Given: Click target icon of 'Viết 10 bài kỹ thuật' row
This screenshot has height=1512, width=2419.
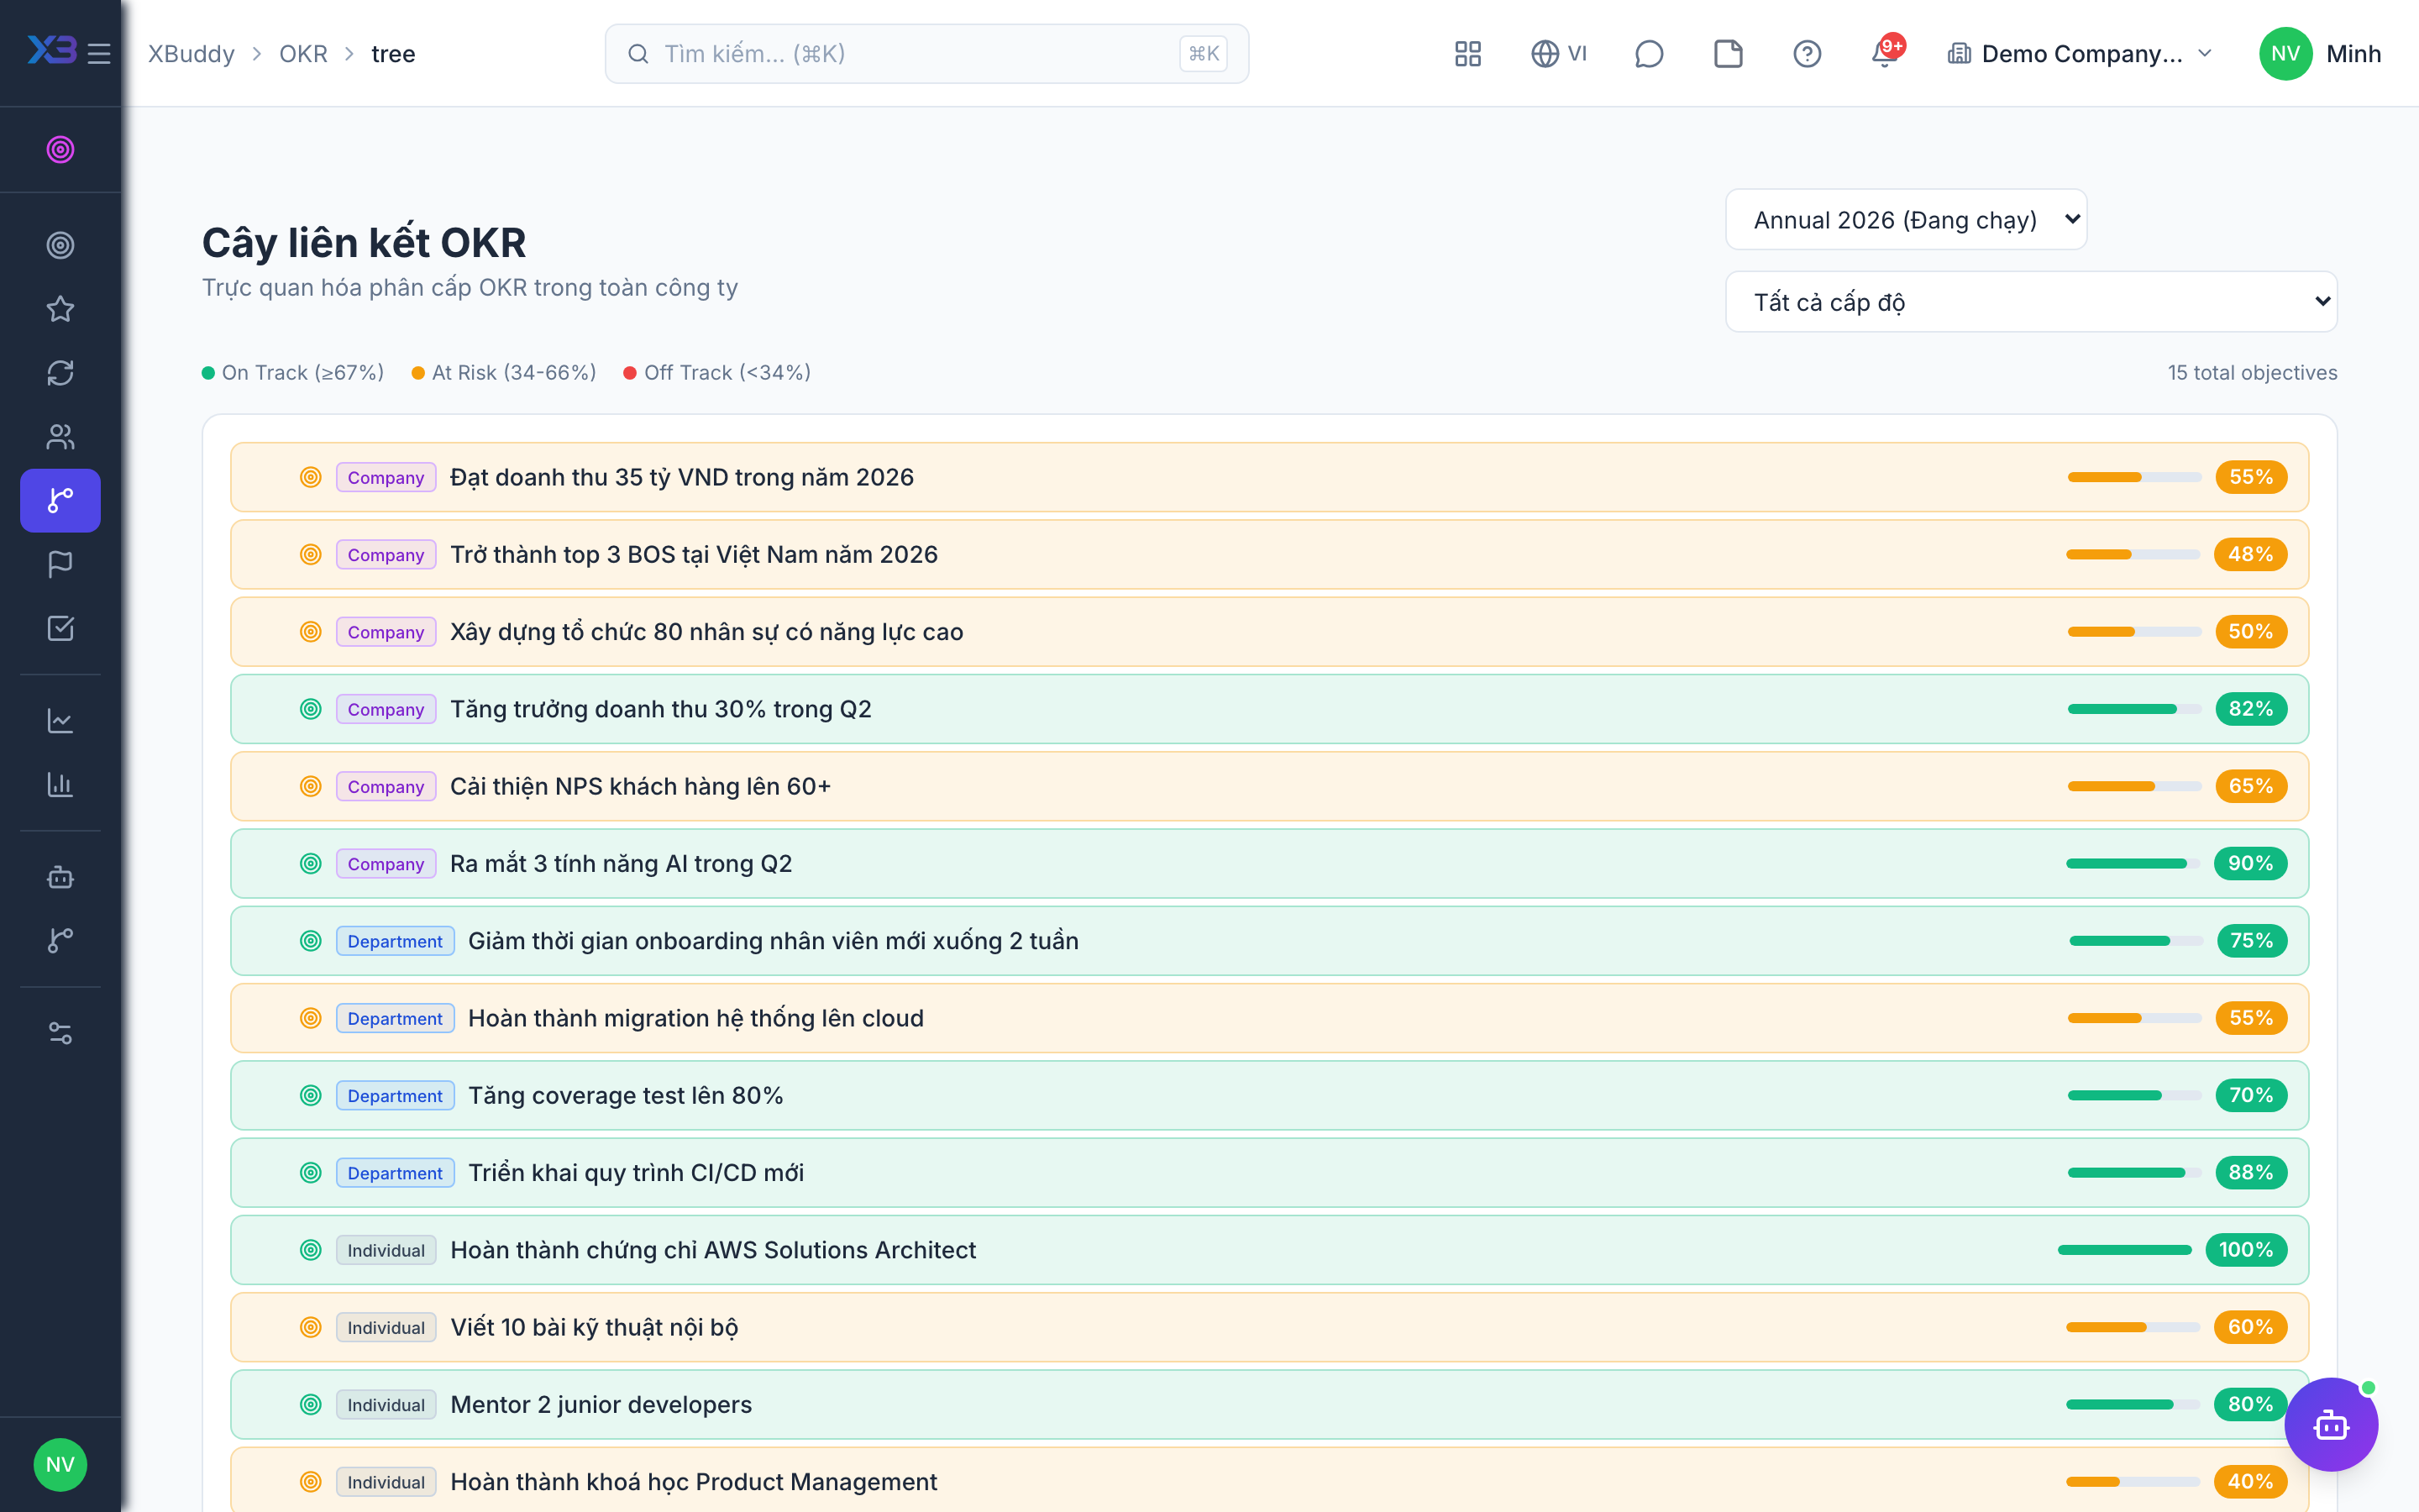Looking at the screenshot, I should pos(311,1327).
